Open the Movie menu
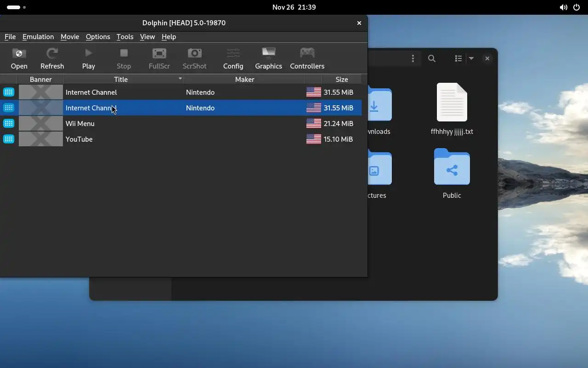This screenshot has width=588, height=368. coord(70,37)
